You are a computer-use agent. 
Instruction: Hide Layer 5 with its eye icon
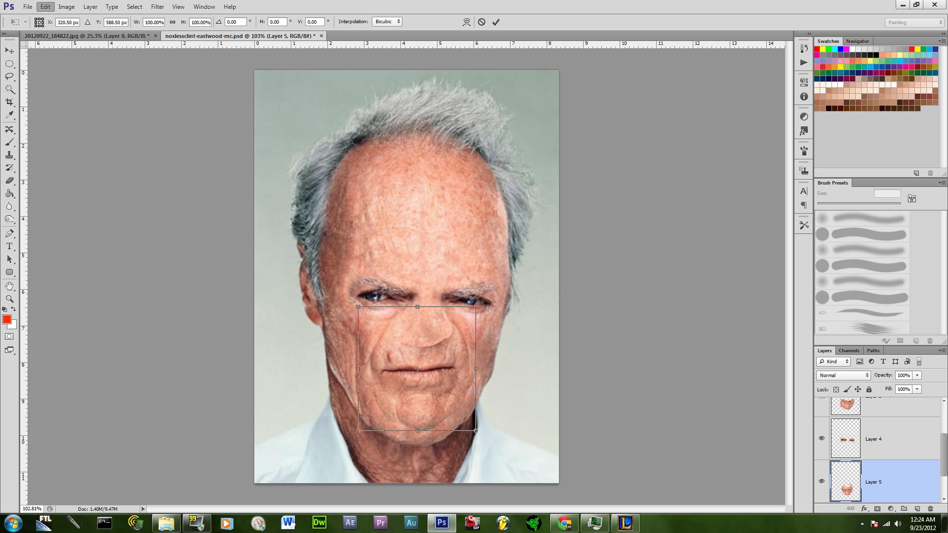click(x=822, y=481)
